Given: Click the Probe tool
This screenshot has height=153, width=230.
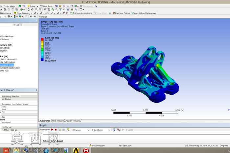Looking at the screenshot, I should click(x=43, y=17).
